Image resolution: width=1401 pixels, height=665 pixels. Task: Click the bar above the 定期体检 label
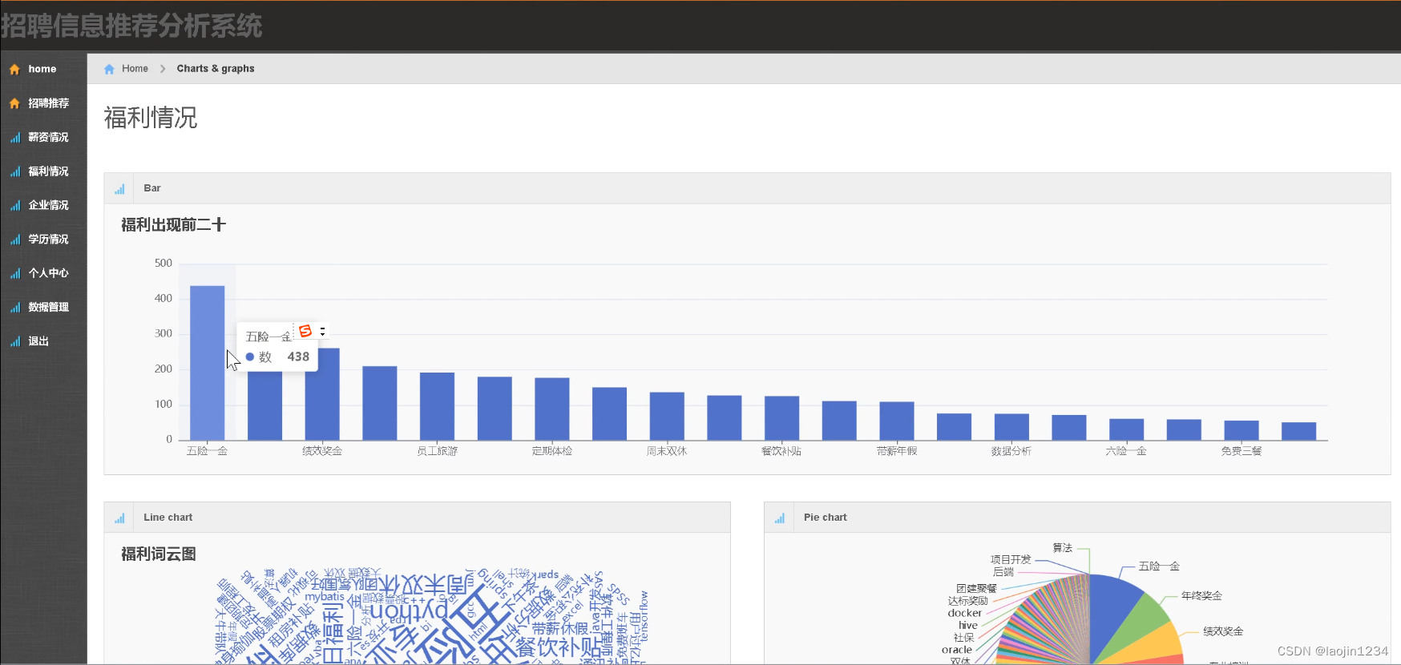(x=552, y=409)
